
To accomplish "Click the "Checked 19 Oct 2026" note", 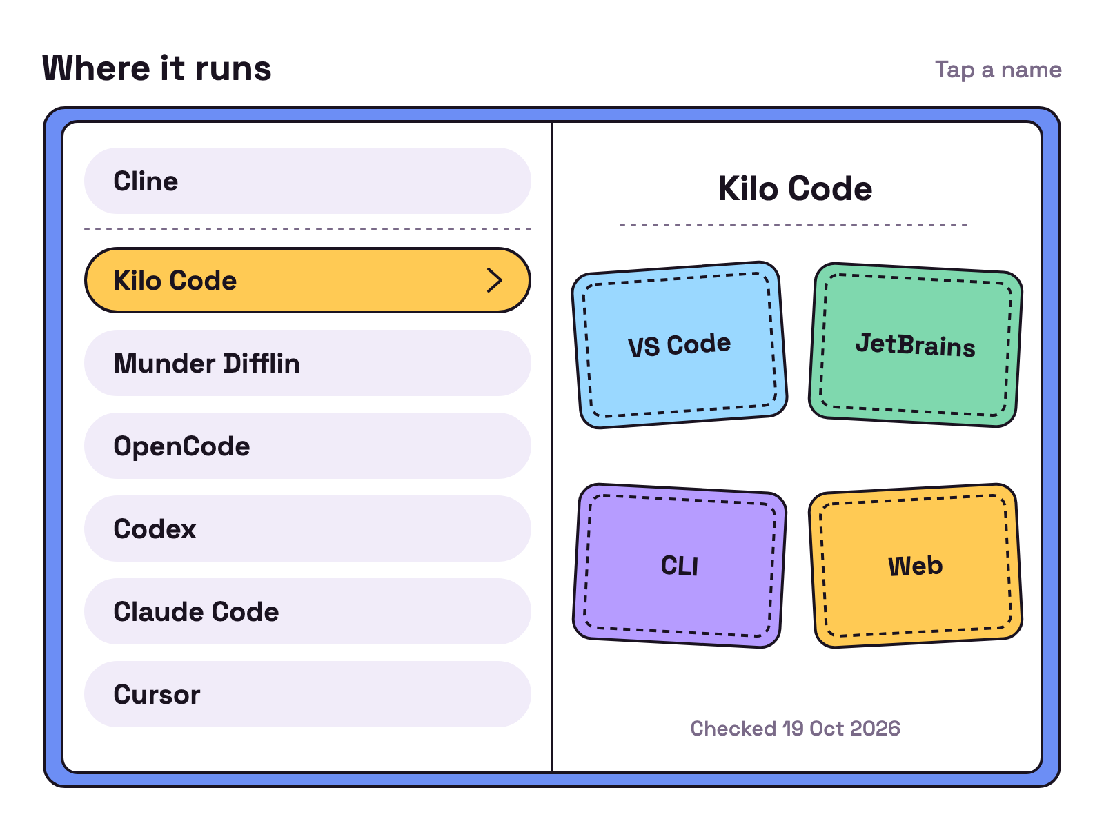I will (x=795, y=729).
